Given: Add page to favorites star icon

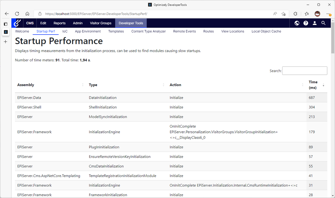Looking at the screenshot, I should tap(284, 14).
